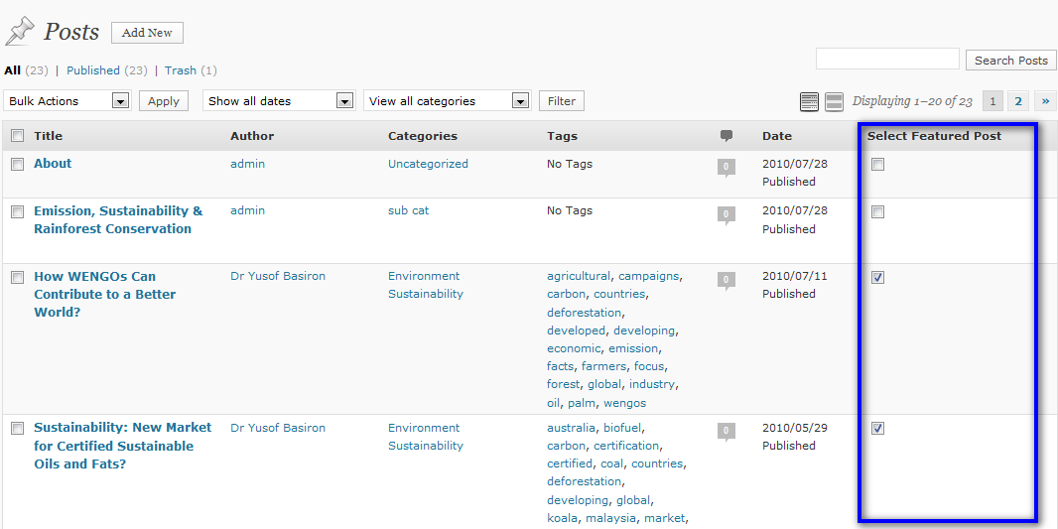Tick the select-all posts checkbox
Screen dimensions: 1058x529
point(17,136)
